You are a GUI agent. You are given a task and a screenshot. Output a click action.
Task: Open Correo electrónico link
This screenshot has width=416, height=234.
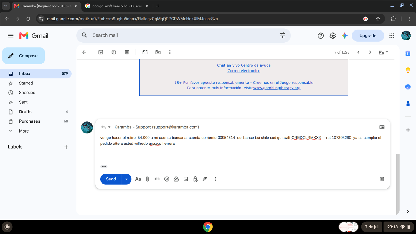(244, 71)
